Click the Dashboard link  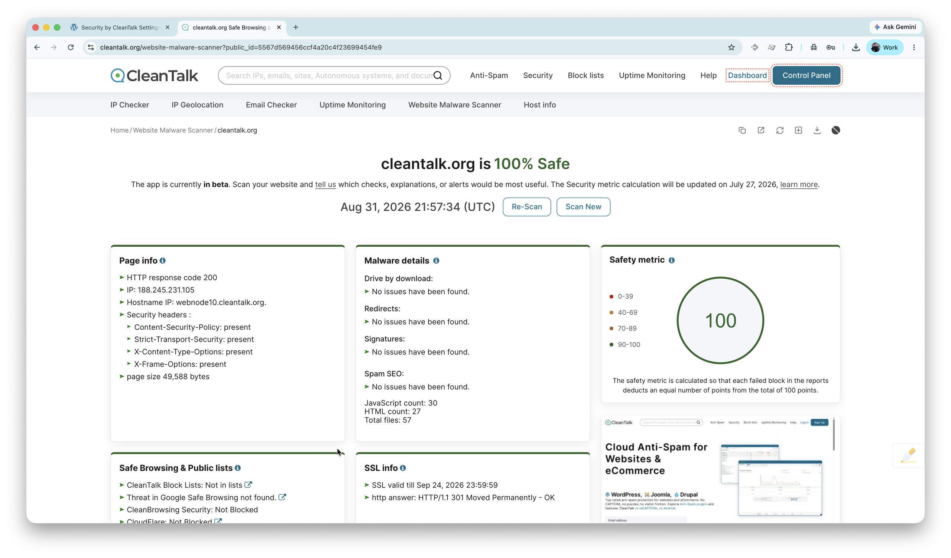click(747, 75)
